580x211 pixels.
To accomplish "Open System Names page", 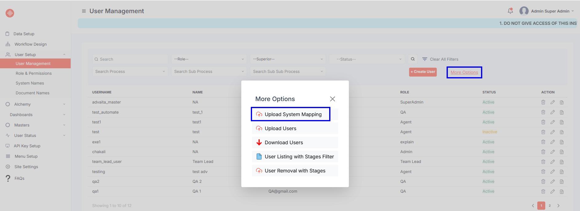I will 30,83.
